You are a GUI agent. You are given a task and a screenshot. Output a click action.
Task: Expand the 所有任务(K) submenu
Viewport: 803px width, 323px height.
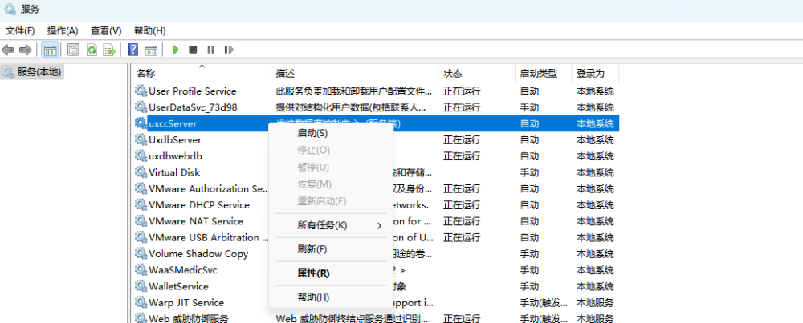pyautogui.click(x=330, y=225)
